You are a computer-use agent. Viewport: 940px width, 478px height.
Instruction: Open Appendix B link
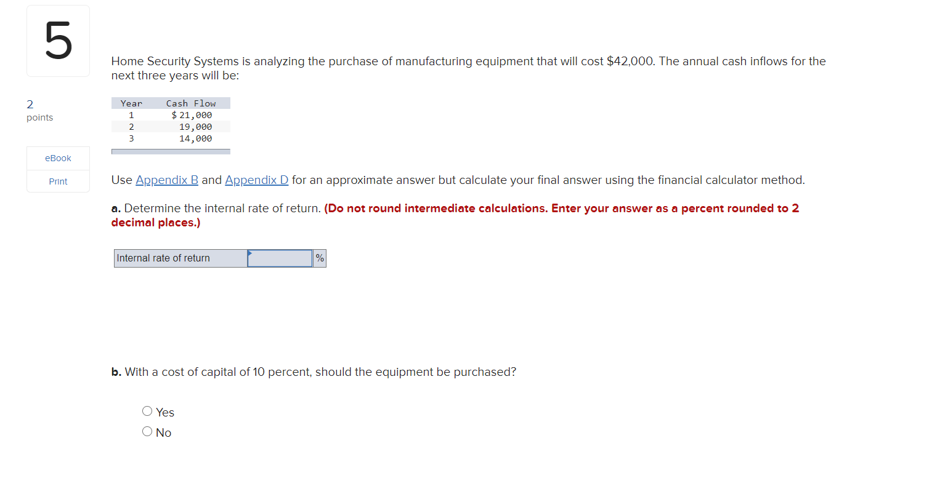pos(166,180)
